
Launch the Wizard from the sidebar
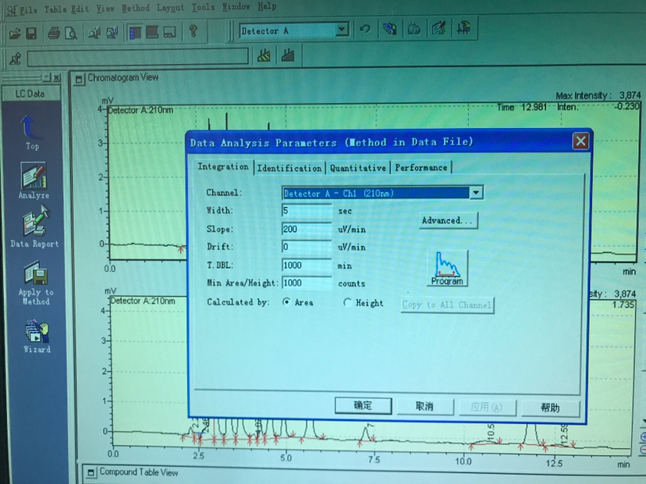tap(37, 336)
